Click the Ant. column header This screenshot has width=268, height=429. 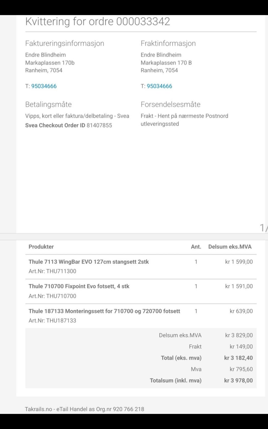pyautogui.click(x=196, y=247)
